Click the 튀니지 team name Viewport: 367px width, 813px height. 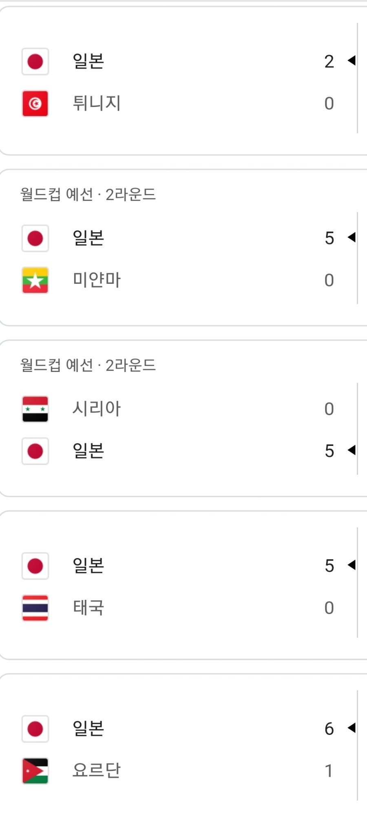click(x=97, y=103)
